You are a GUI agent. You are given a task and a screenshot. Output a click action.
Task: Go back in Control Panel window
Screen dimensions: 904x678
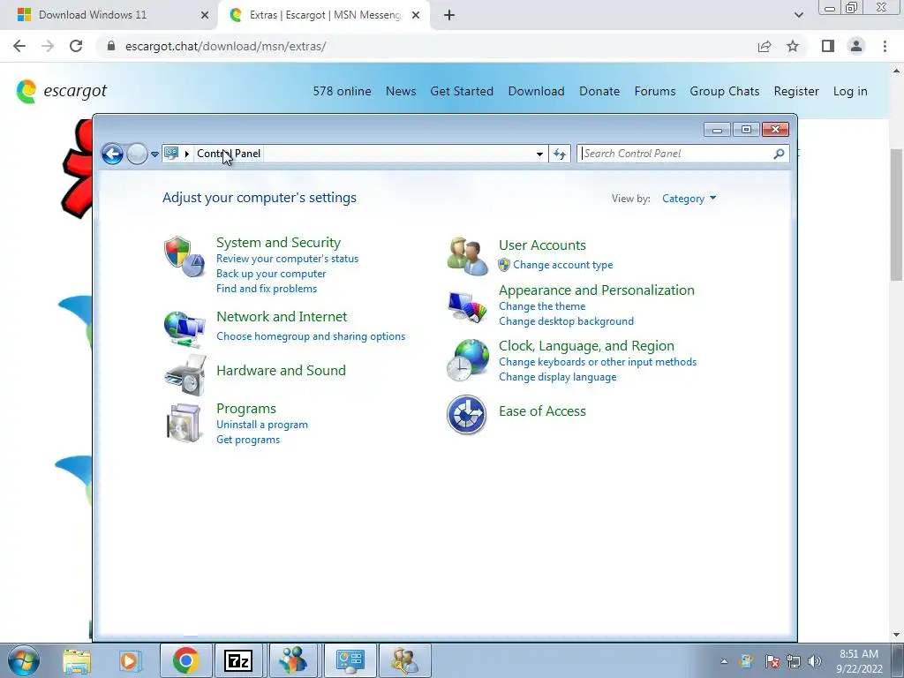click(x=112, y=154)
